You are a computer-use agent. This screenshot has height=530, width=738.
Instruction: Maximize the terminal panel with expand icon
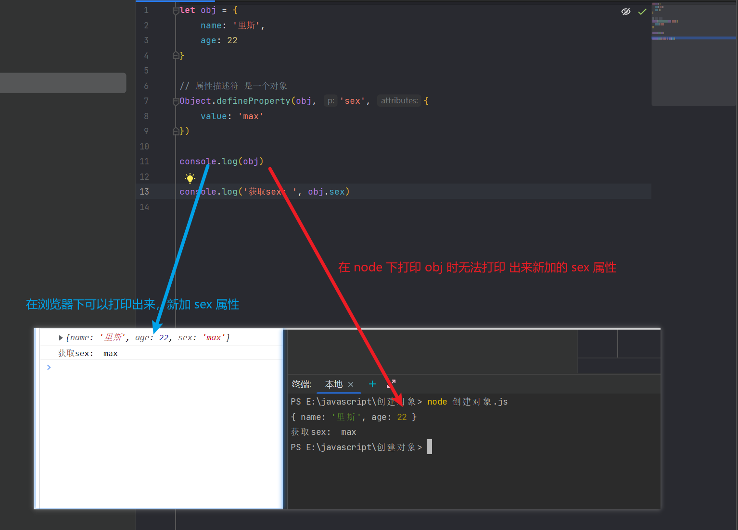(x=391, y=384)
